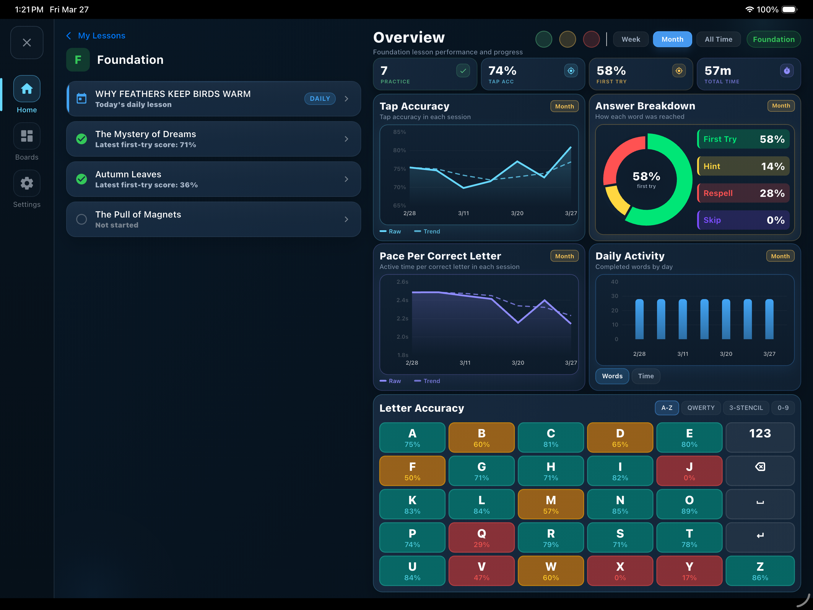The height and width of the screenshot is (610, 813).
Task: Open Pace Per Correct Letter Month selector
Action: tap(564, 256)
